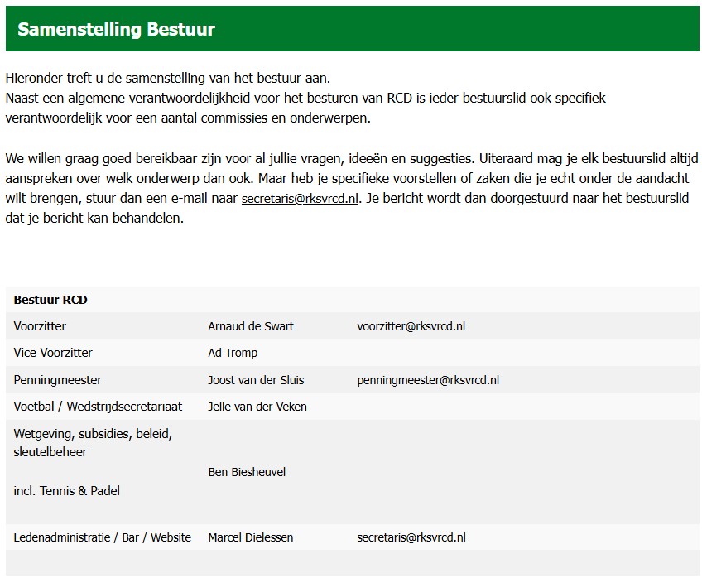The image size is (702, 578).
Task: Click the Voorzitter role cell
Action: 40,326
